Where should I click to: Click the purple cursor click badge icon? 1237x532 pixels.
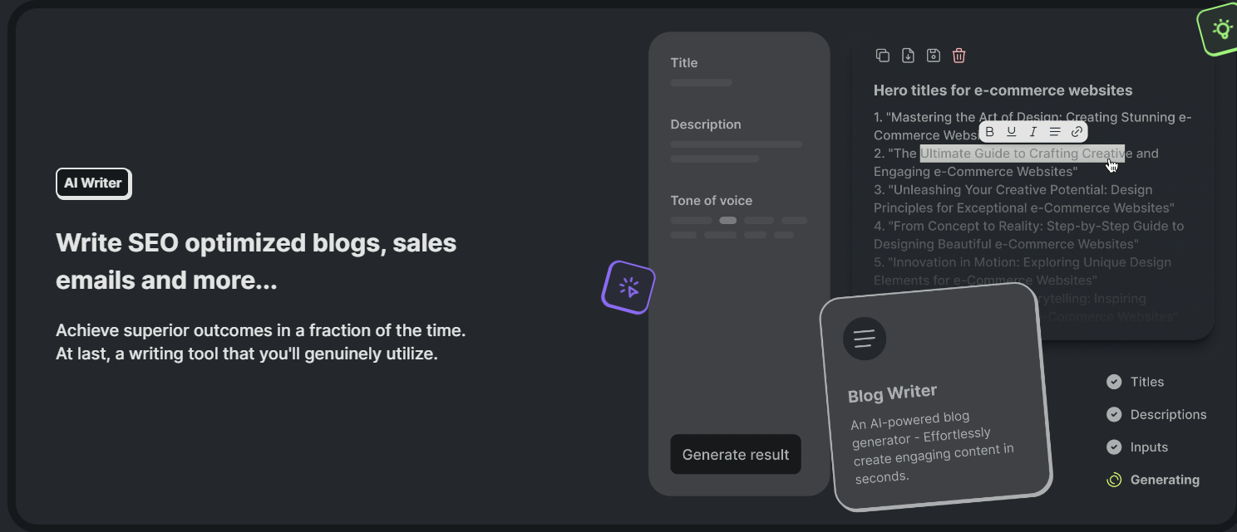pyautogui.click(x=628, y=287)
